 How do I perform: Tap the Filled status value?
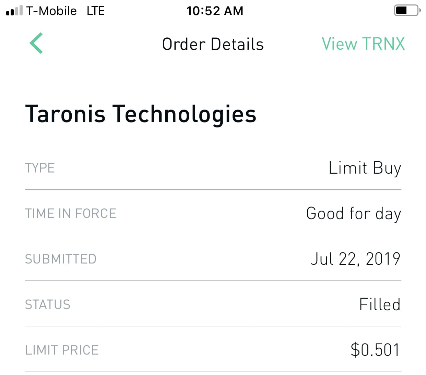coord(379,304)
